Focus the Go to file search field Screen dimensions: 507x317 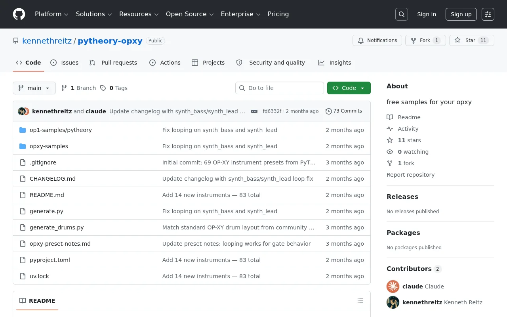pyautogui.click(x=280, y=88)
